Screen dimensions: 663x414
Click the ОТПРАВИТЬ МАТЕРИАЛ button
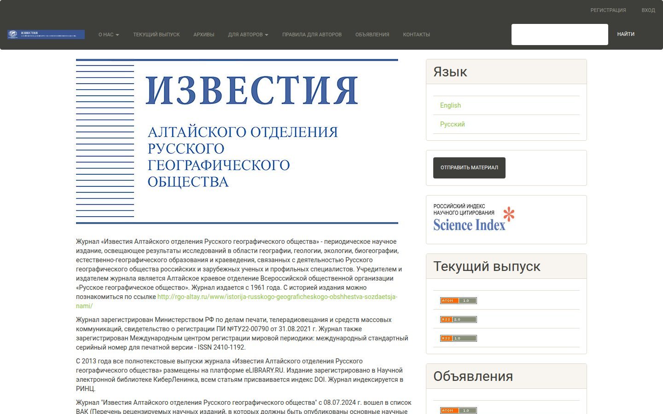click(x=469, y=168)
